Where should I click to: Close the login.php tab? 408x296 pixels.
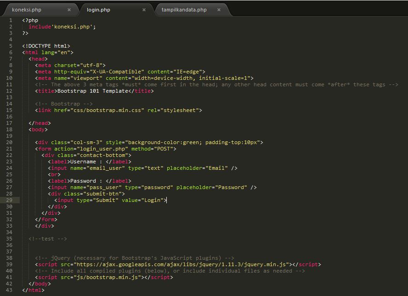(x=144, y=10)
